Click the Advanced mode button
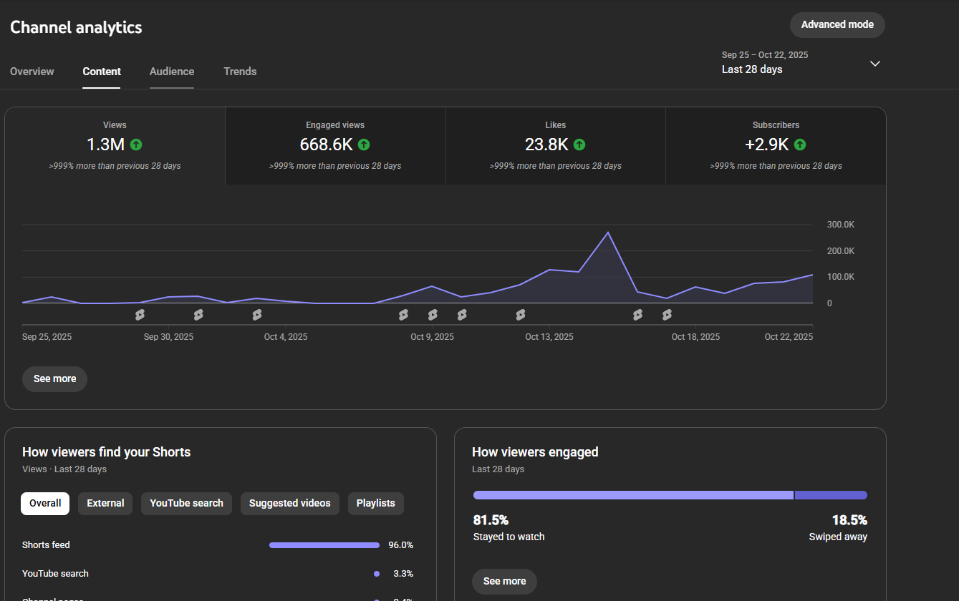This screenshot has width=959, height=601. coord(837,25)
